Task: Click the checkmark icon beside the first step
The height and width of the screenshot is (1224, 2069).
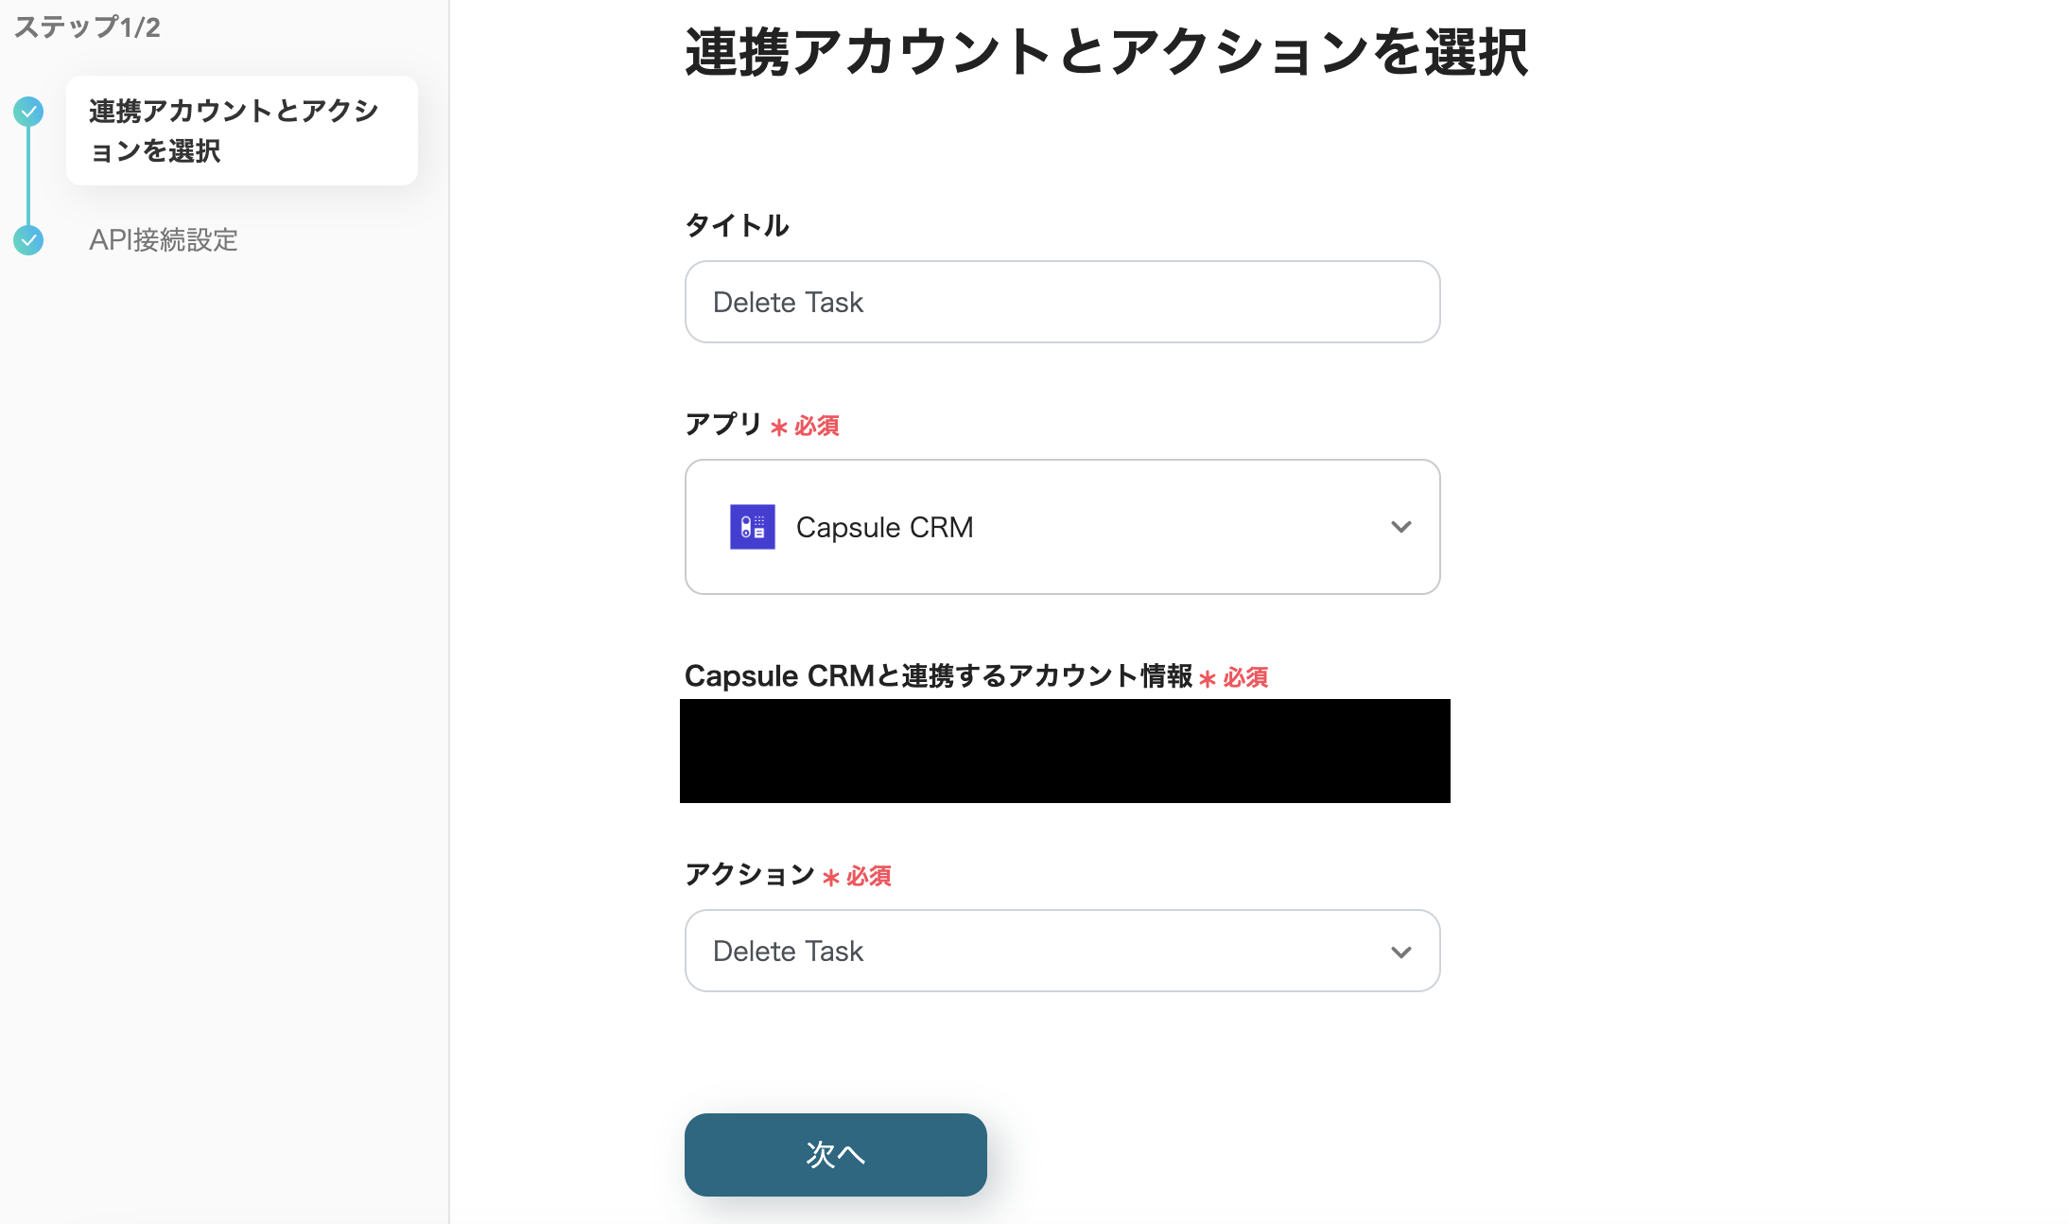Action: click(x=28, y=112)
